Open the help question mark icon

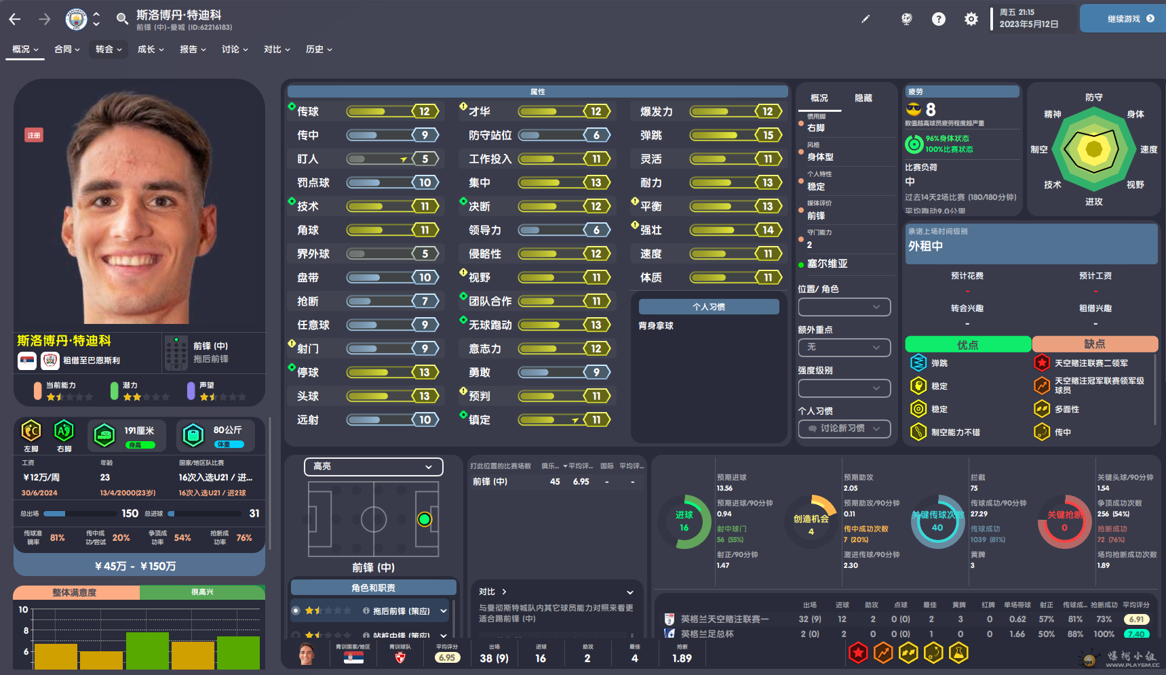[x=939, y=19]
